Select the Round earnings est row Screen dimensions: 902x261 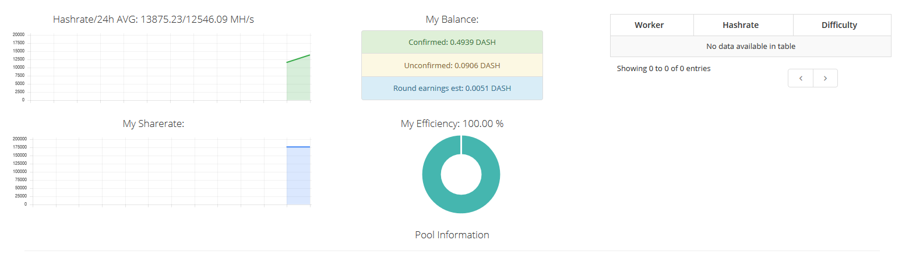coord(452,89)
